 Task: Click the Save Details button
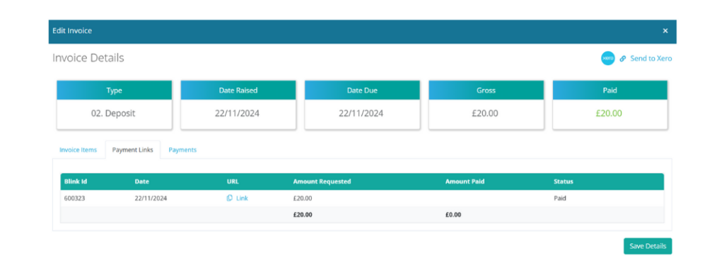[648, 246]
